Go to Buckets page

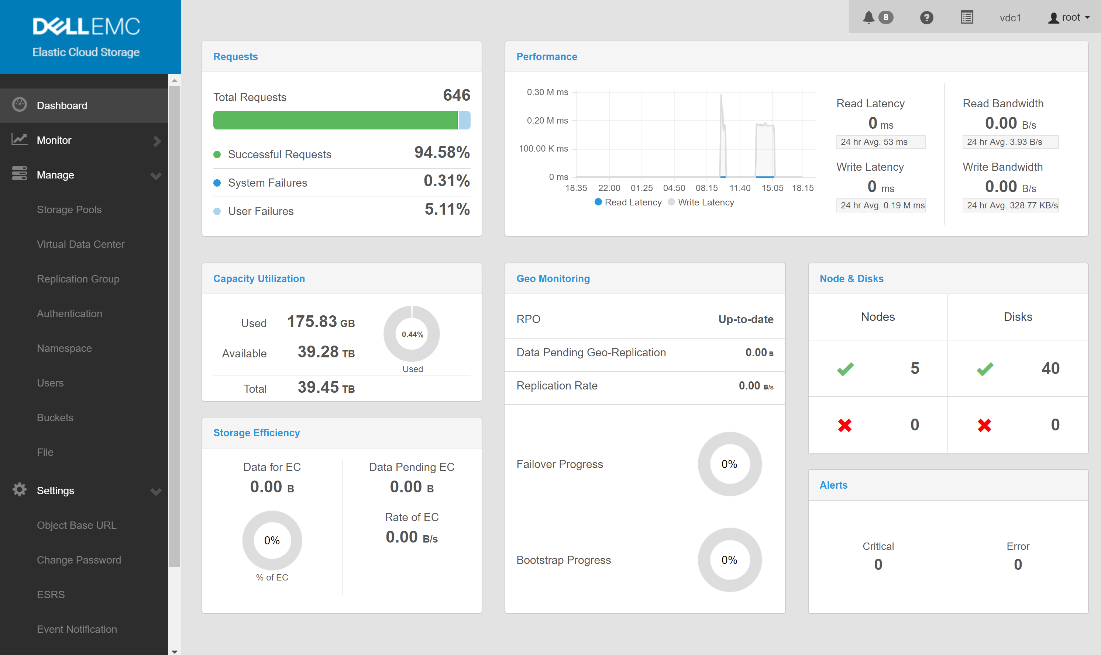[55, 417]
